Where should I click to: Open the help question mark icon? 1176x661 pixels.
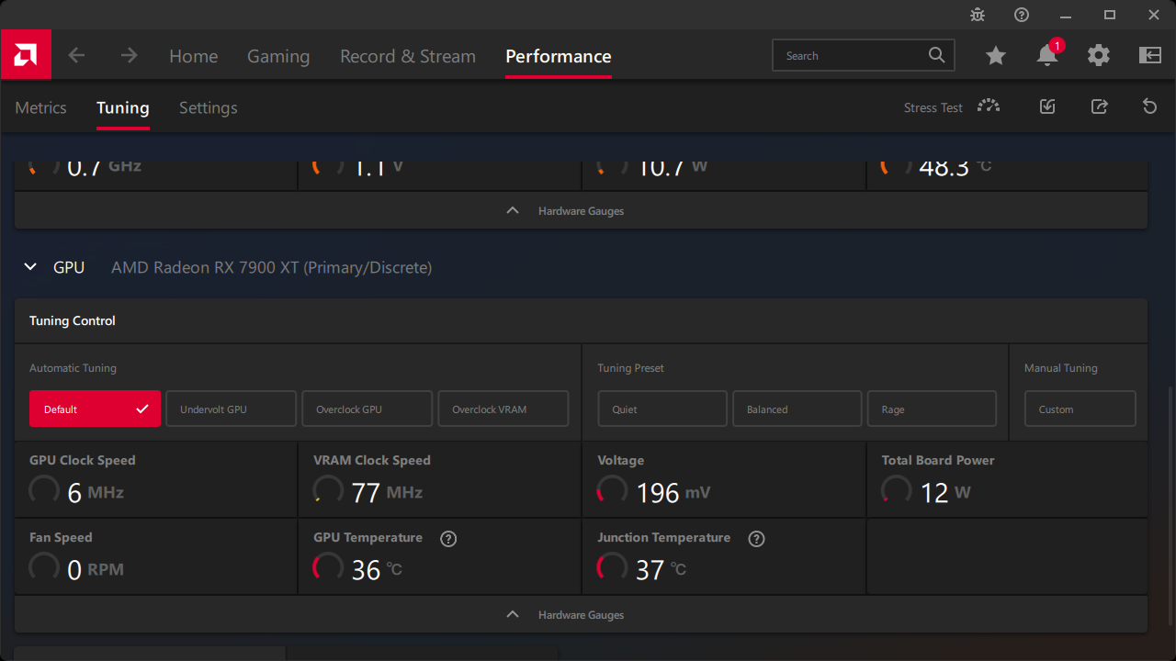pyautogui.click(x=1022, y=15)
